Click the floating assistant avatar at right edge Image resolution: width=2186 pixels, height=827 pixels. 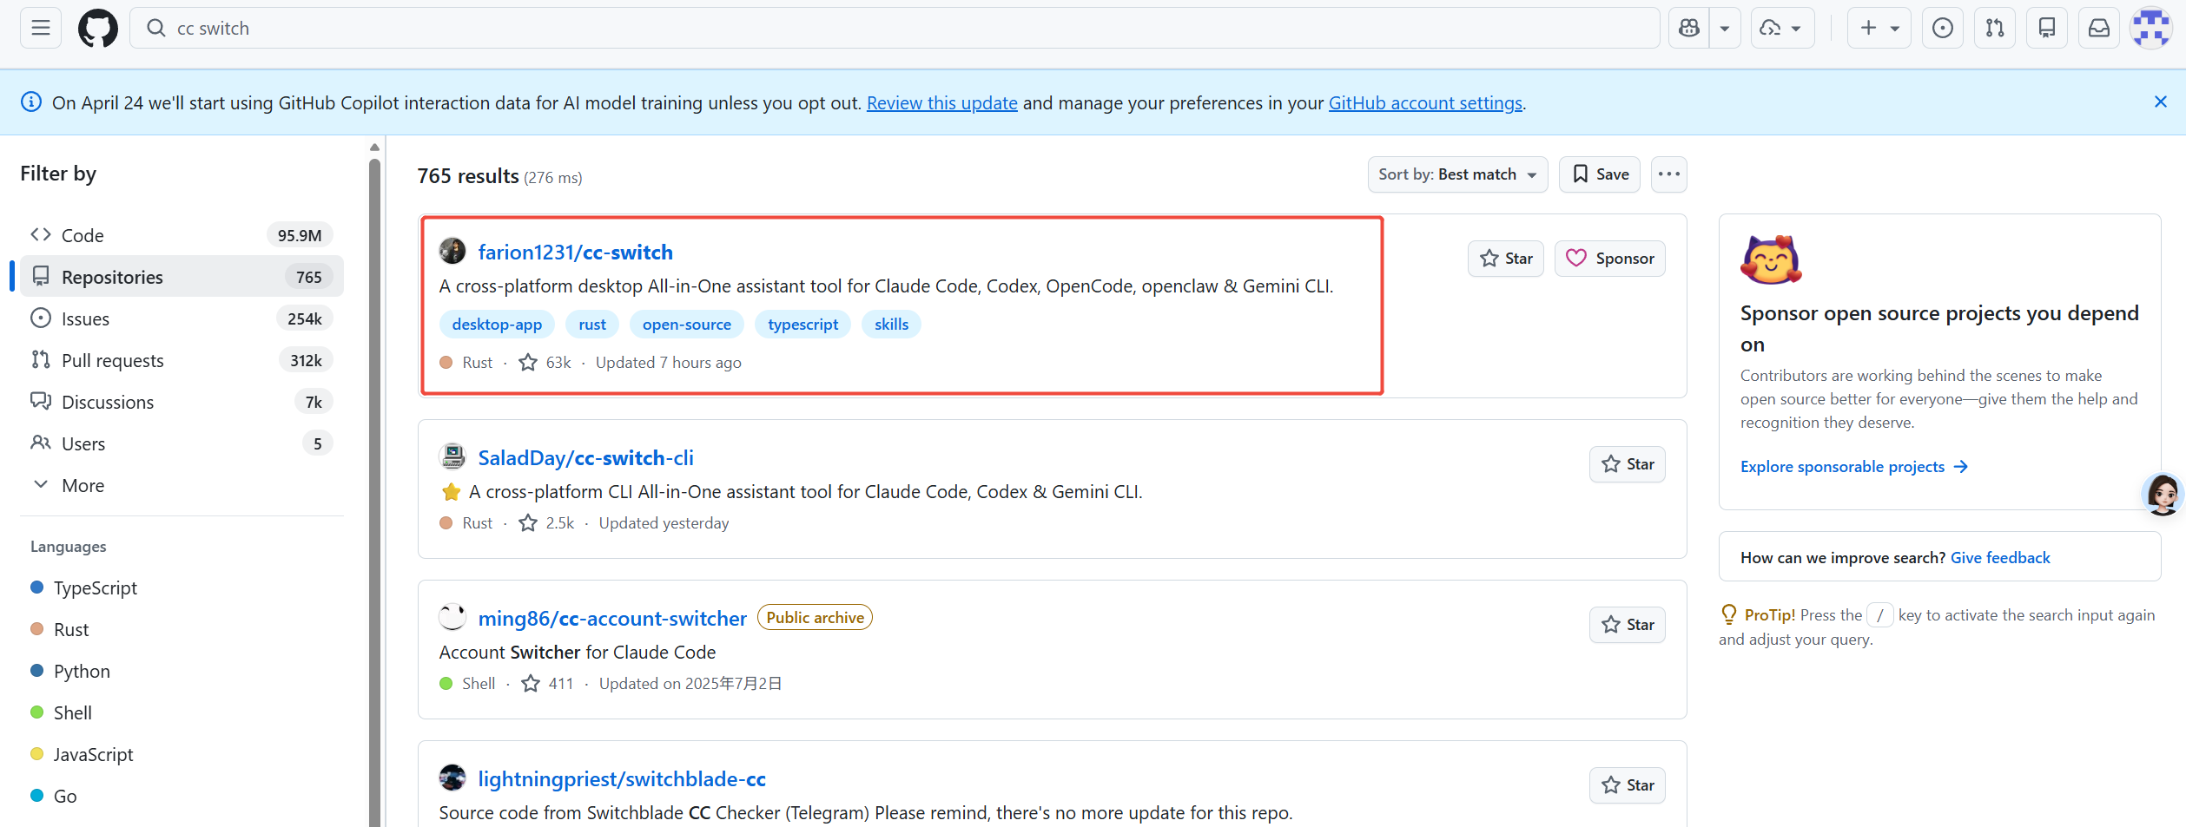[x=2163, y=495]
